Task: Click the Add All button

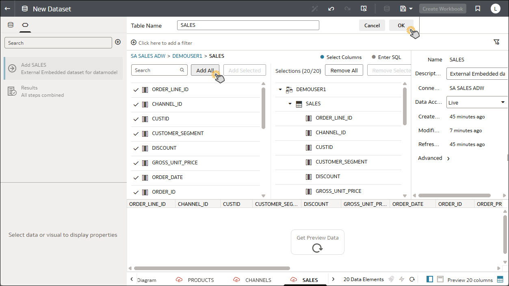Action: [x=205, y=70]
